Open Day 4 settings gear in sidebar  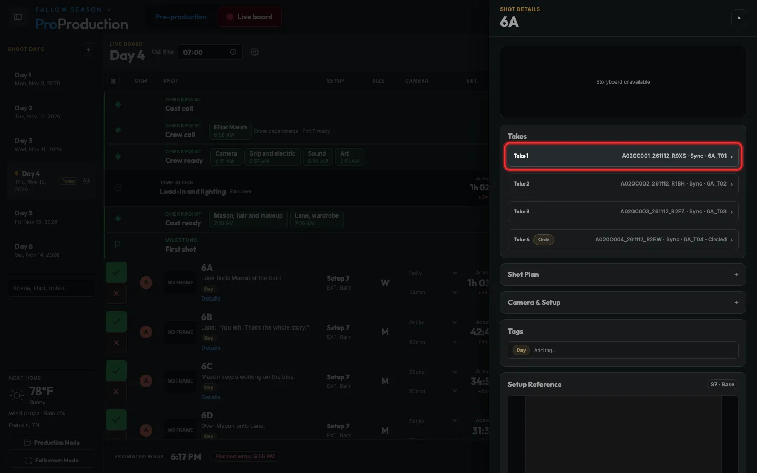(87, 181)
